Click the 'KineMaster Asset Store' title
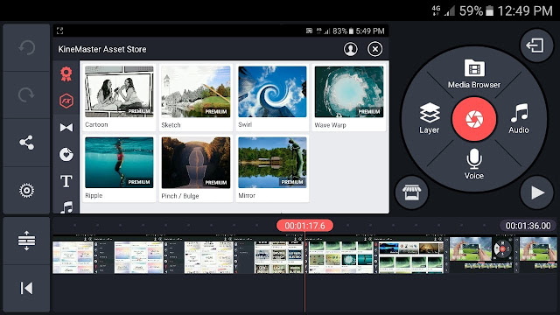The height and width of the screenshot is (315, 560). tap(102, 49)
